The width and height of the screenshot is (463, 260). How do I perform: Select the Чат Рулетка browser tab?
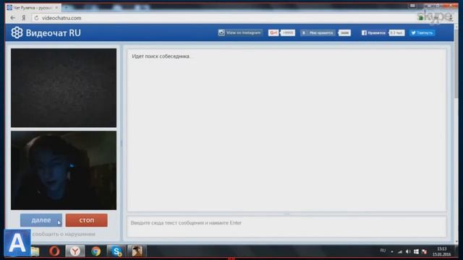coord(33,8)
